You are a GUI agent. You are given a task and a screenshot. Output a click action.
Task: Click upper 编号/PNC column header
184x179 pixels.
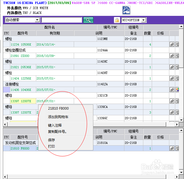pos(110,27)
